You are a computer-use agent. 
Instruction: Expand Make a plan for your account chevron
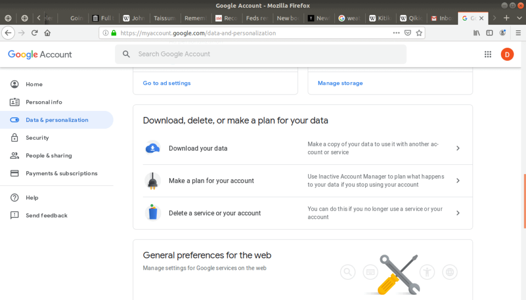click(458, 180)
